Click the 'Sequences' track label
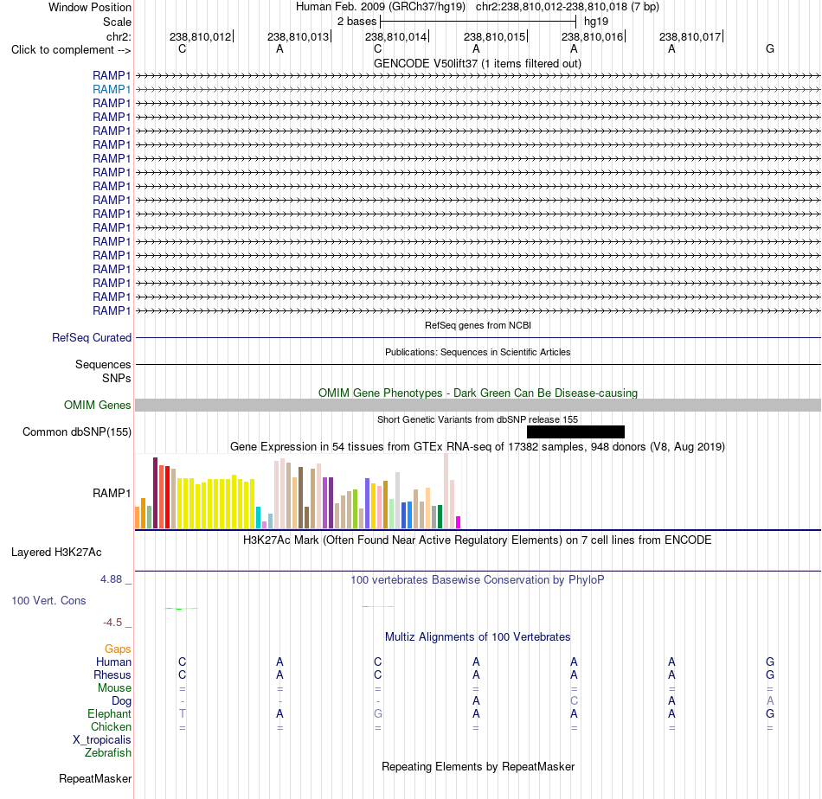 (103, 365)
